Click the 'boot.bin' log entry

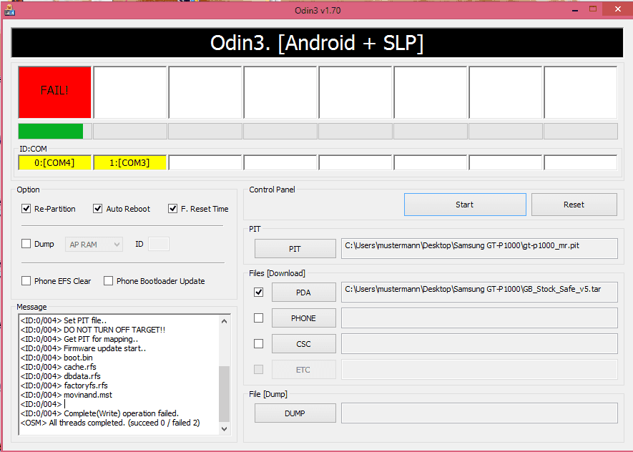pos(56,358)
